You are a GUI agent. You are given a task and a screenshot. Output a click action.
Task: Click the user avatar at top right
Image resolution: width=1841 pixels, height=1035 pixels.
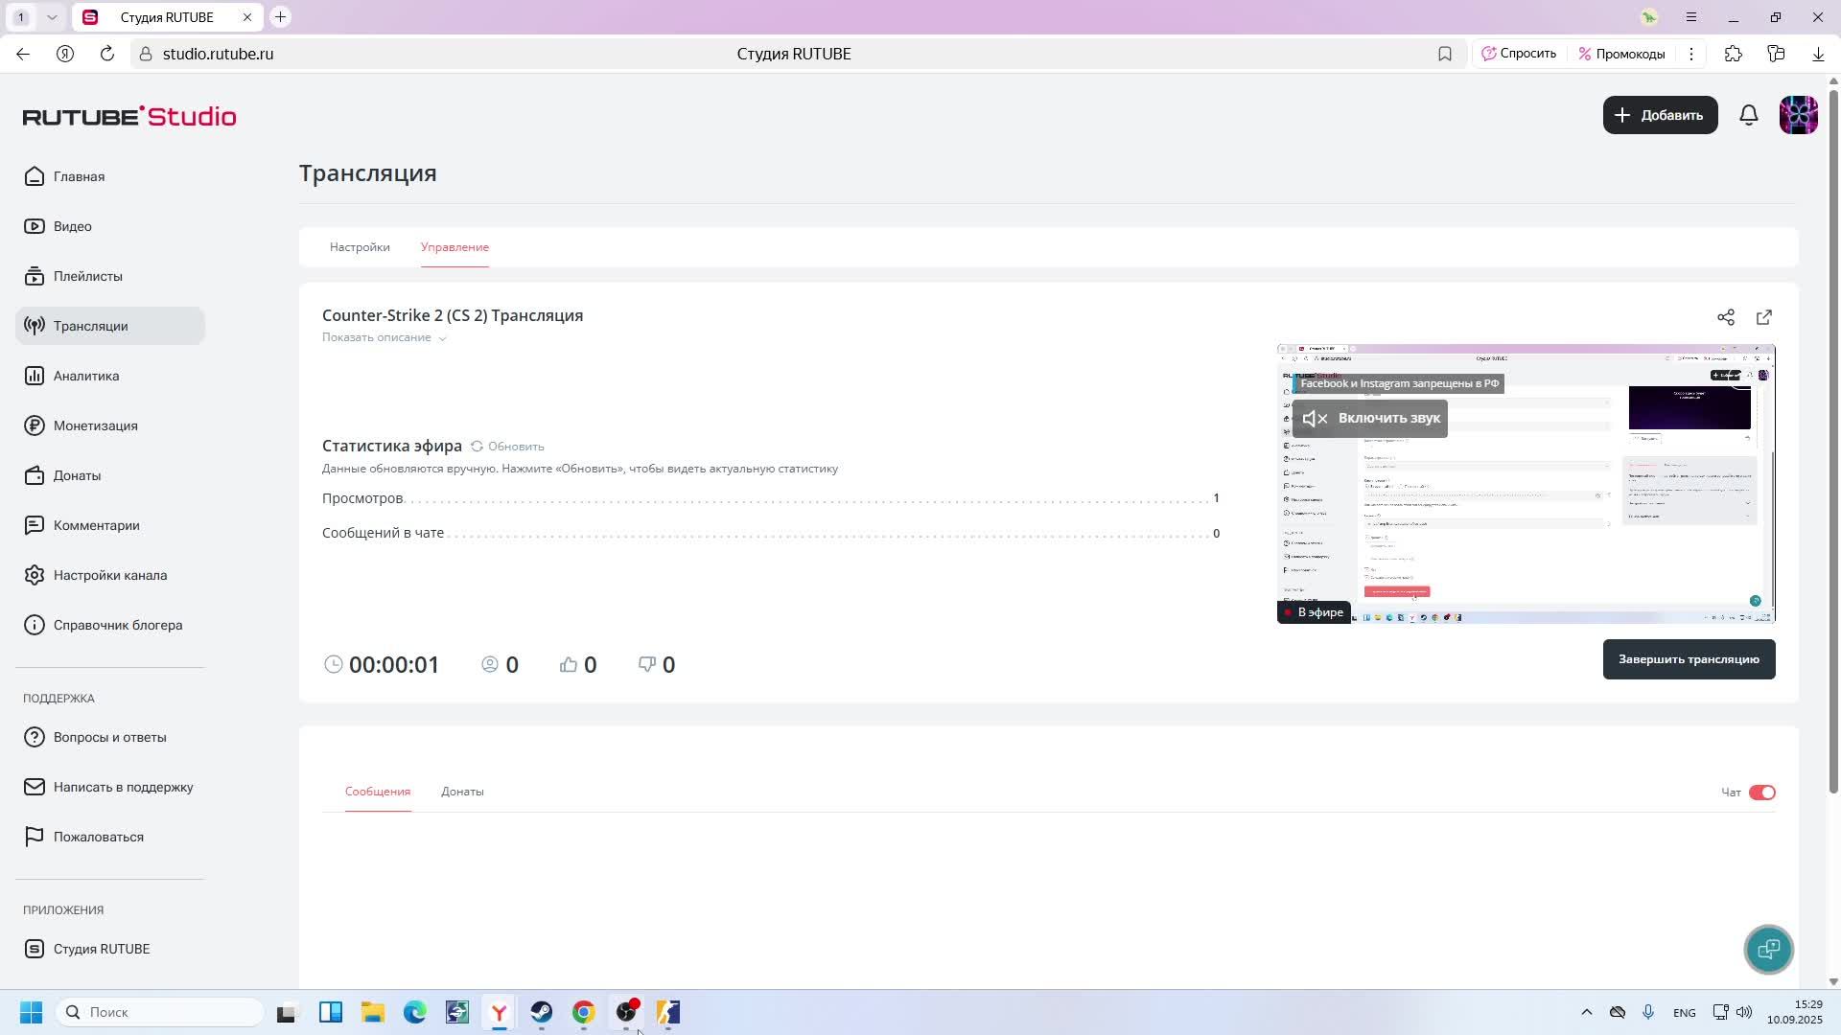tap(1798, 115)
